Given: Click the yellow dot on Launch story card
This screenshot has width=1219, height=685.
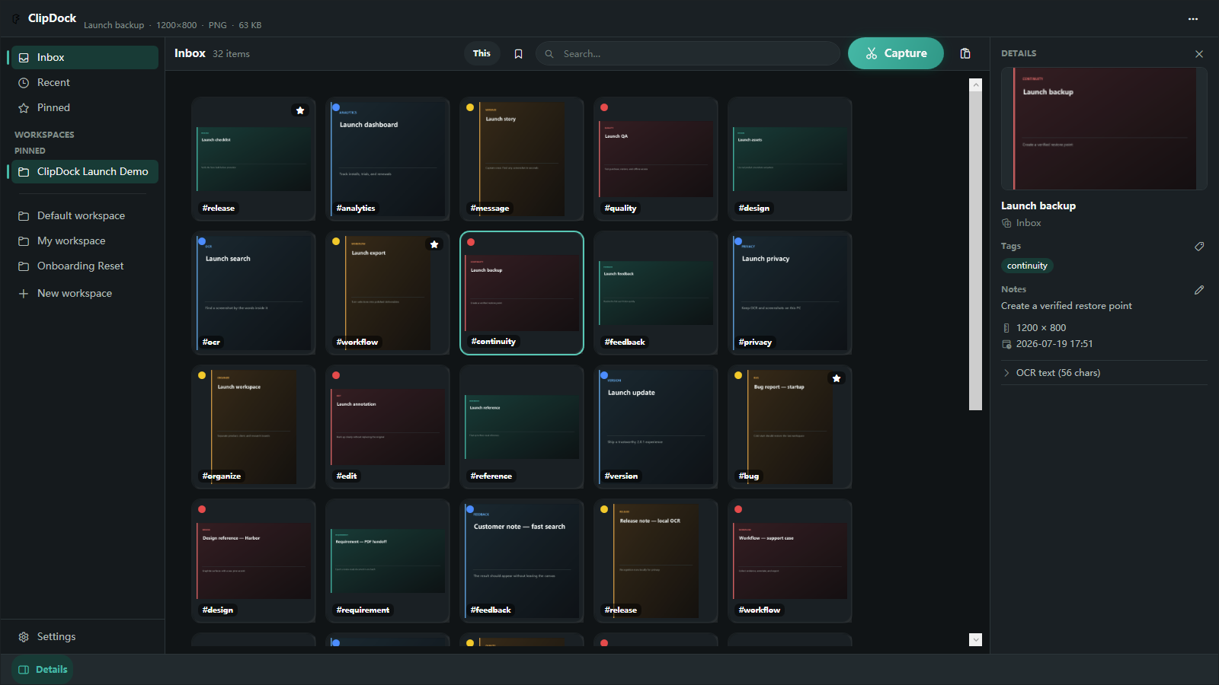Looking at the screenshot, I should (470, 107).
